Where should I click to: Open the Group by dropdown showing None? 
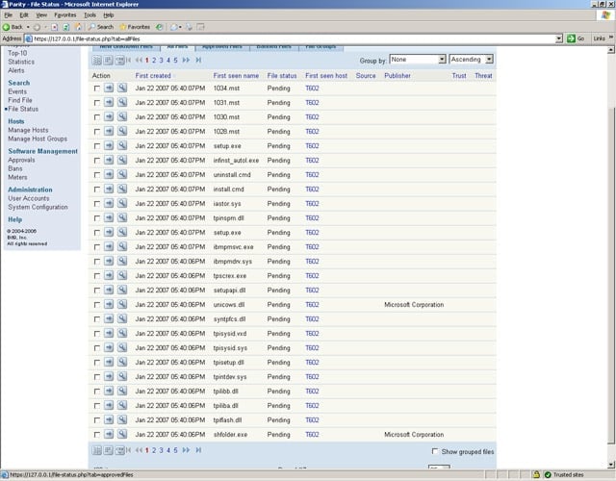pos(418,60)
